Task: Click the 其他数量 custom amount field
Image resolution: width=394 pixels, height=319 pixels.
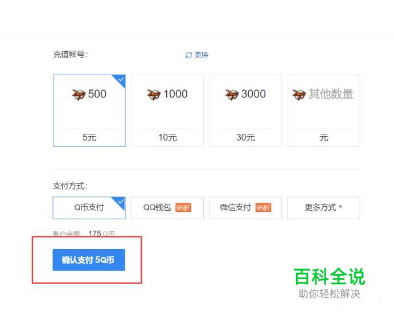Action: pyautogui.click(x=323, y=111)
